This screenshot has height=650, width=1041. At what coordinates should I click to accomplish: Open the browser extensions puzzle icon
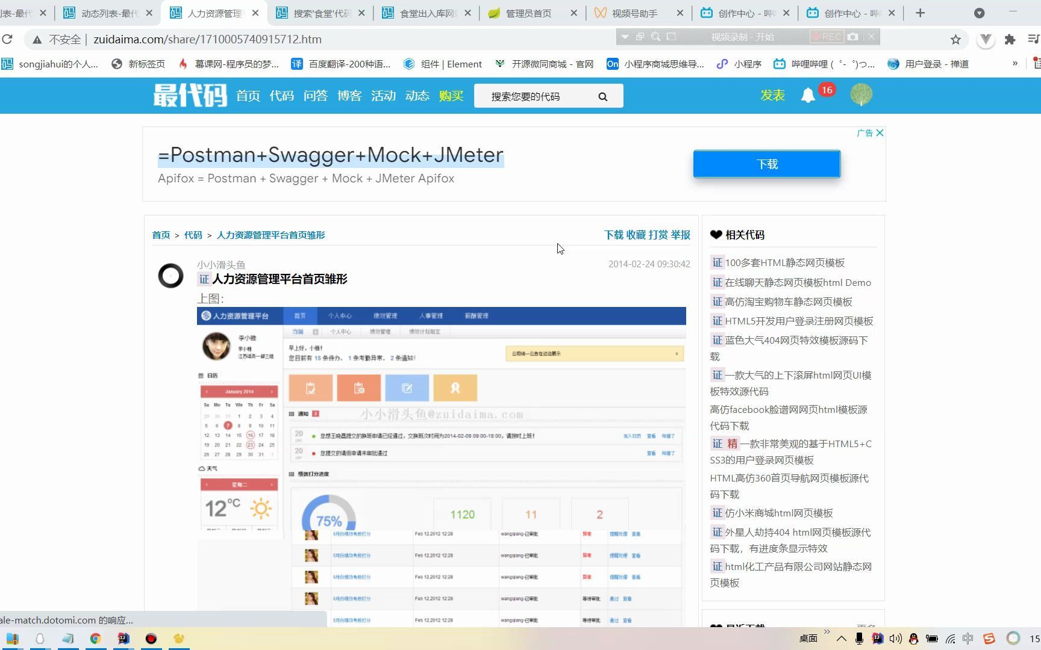pyautogui.click(x=1010, y=40)
